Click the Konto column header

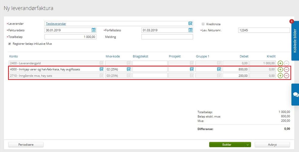(x=13, y=56)
